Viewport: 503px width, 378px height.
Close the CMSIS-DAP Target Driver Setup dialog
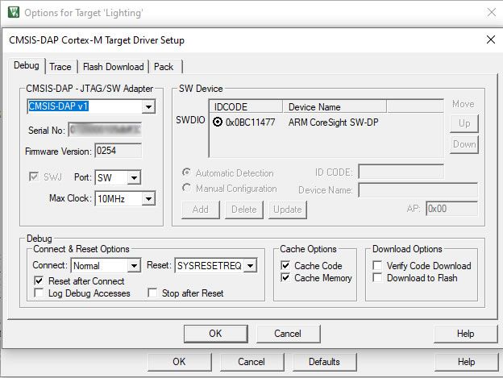pyautogui.click(x=490, y=39)
